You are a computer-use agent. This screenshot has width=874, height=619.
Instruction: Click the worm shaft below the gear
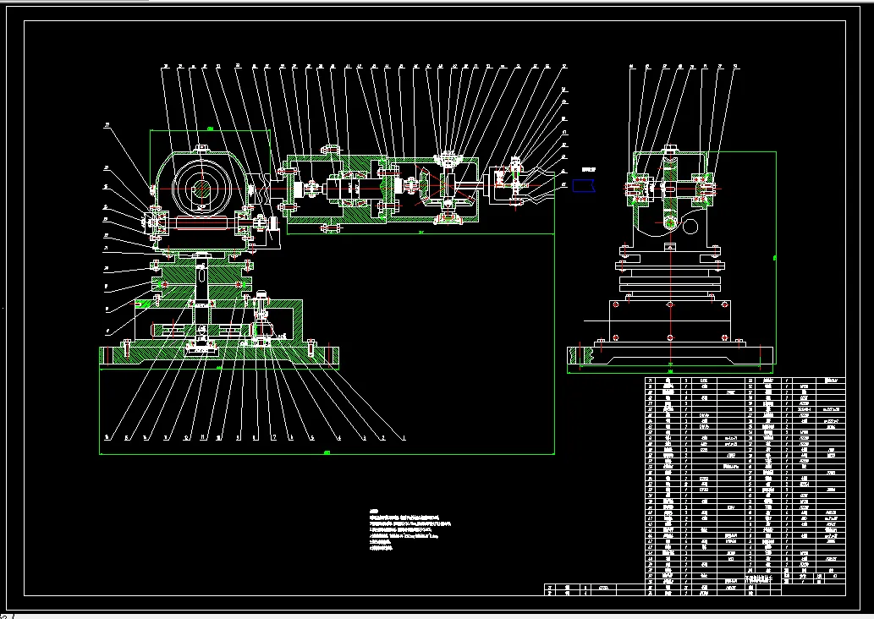(x=201, y=223)
